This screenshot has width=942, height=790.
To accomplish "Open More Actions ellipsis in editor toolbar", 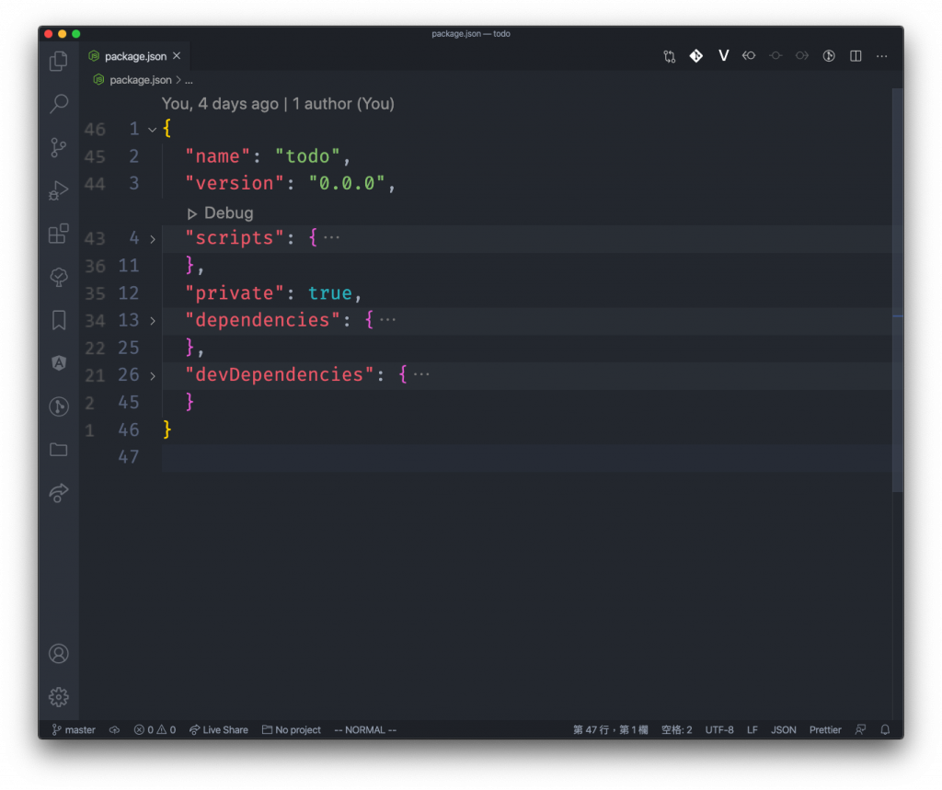I will coord(882,56).
